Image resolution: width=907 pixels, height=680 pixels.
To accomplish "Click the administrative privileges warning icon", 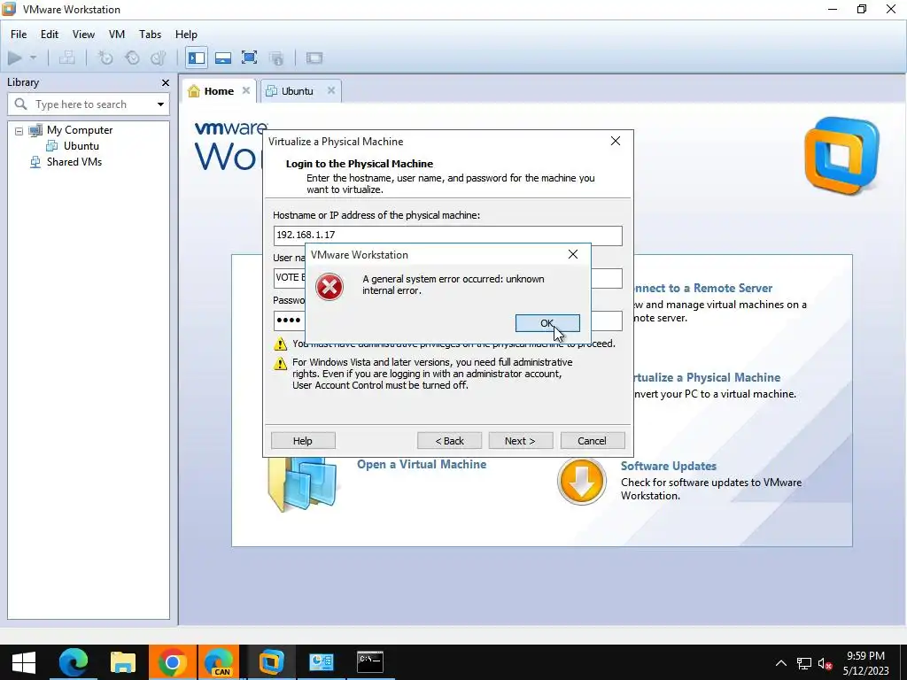I will pos(280,344).
